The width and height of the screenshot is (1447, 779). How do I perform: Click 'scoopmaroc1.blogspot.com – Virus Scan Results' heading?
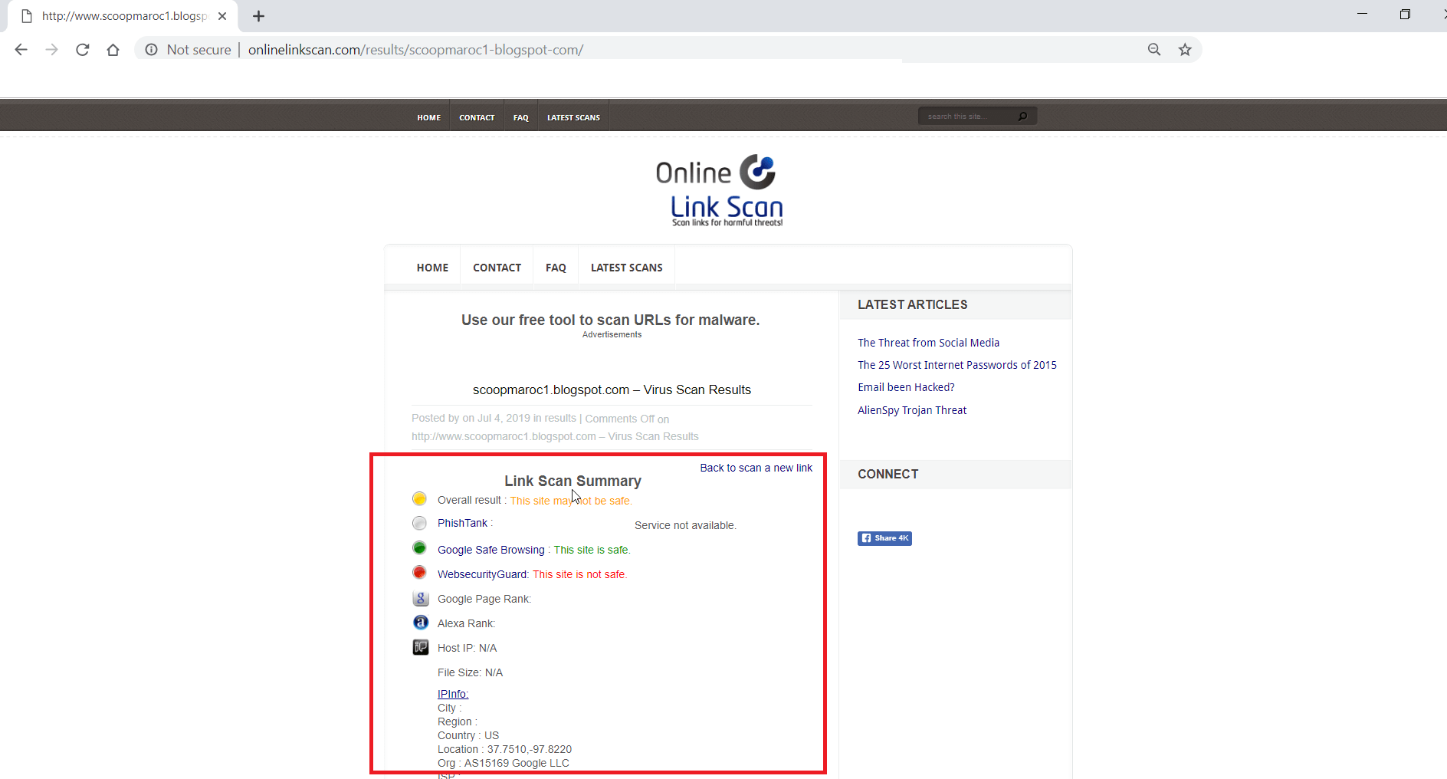(612, 389)
